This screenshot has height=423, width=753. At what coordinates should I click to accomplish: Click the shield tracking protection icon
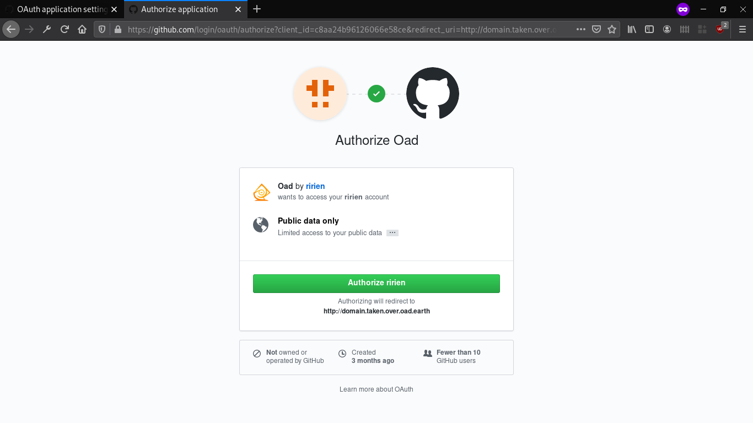coord(102,29)
